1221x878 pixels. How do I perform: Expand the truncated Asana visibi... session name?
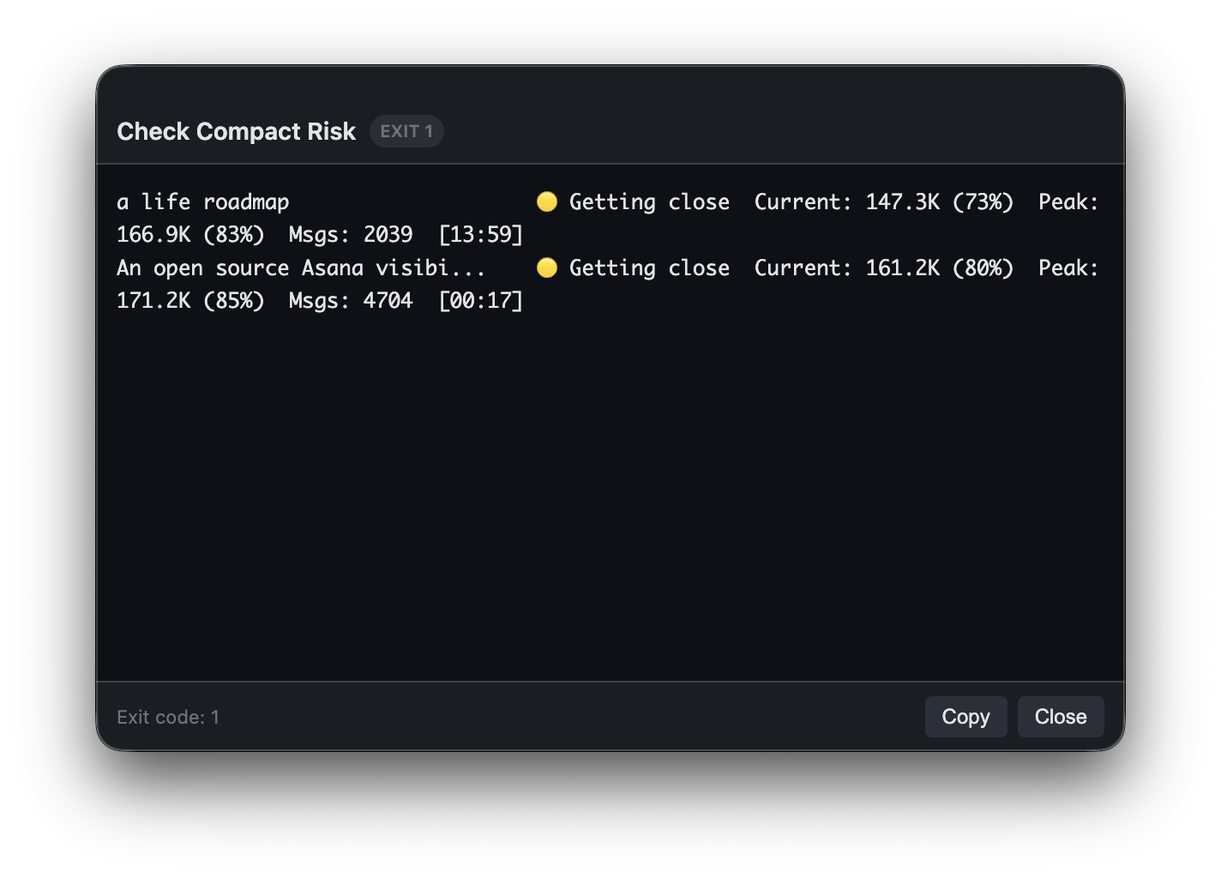coord(301,268)
